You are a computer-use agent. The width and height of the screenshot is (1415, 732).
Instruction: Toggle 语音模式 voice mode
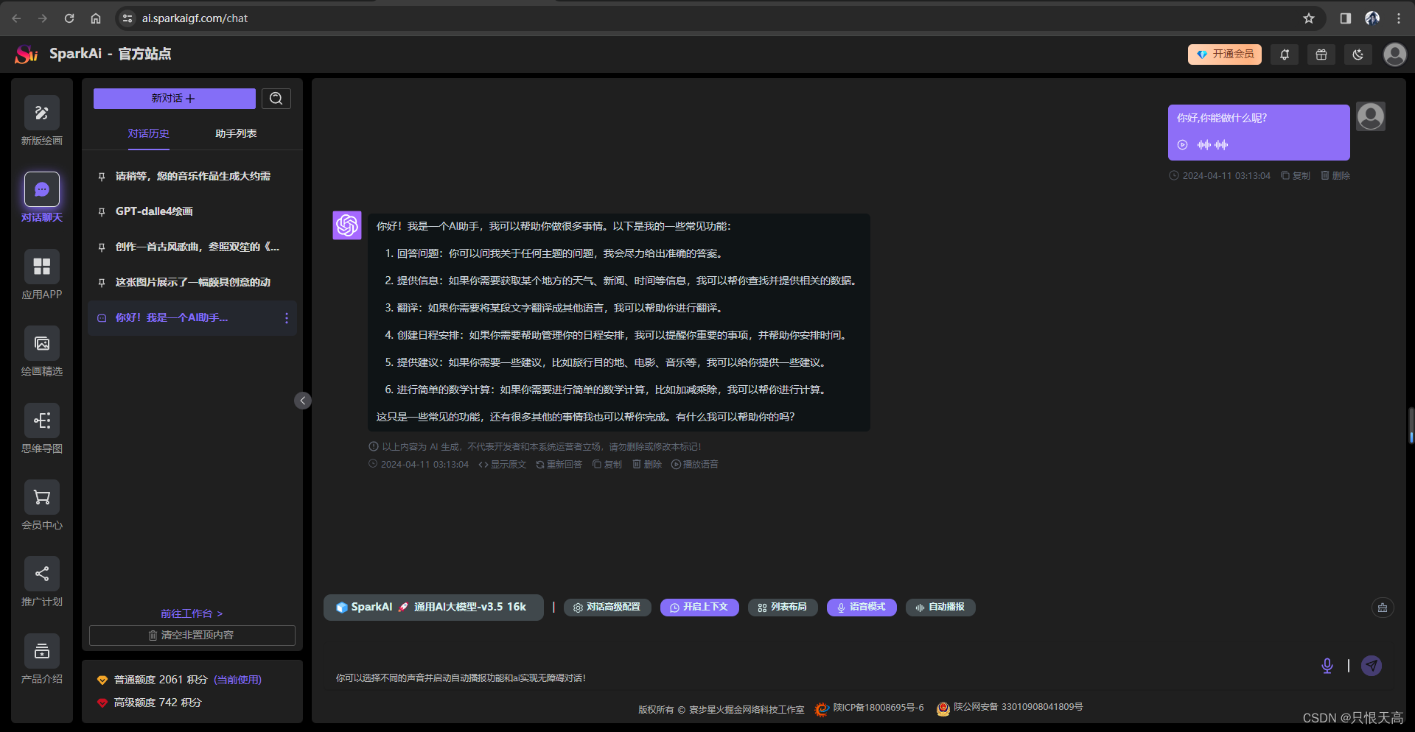click(x=862, y=608)
